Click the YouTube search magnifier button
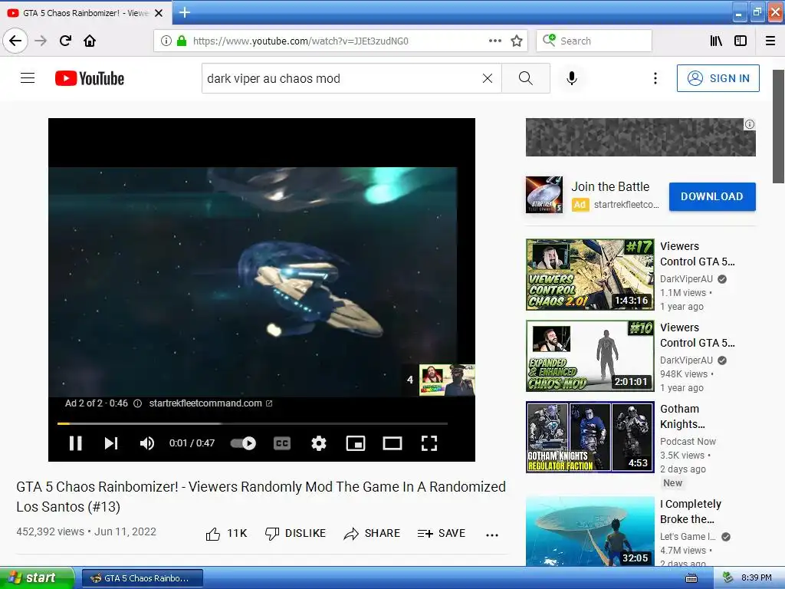This screenshot has width=785, height=589. 526,78
